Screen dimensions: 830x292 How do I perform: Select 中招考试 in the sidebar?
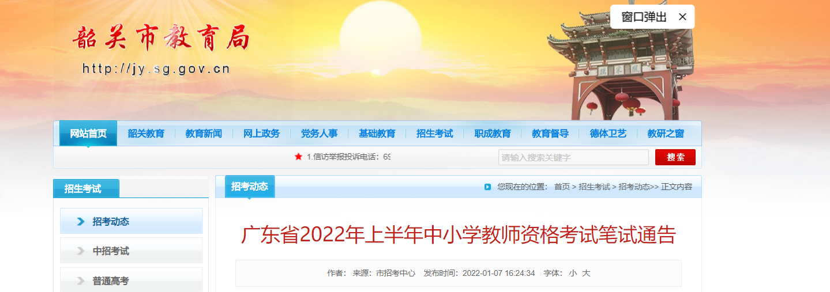(132, 251)
